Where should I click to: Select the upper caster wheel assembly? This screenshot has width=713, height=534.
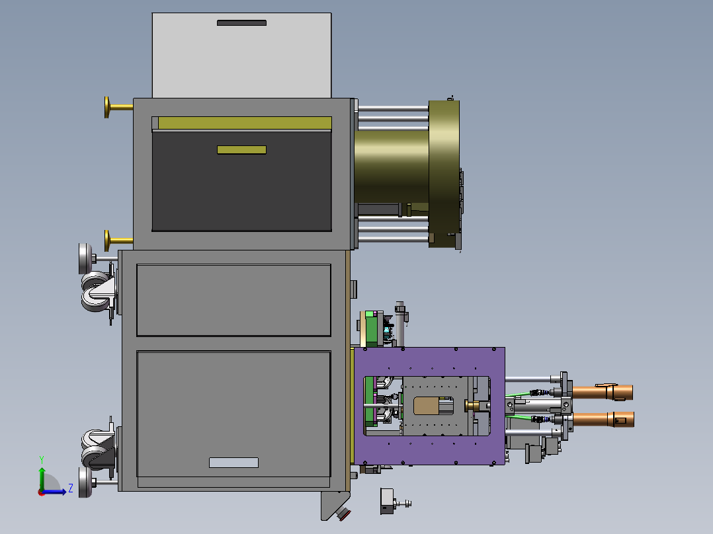(x=98, y=291)
